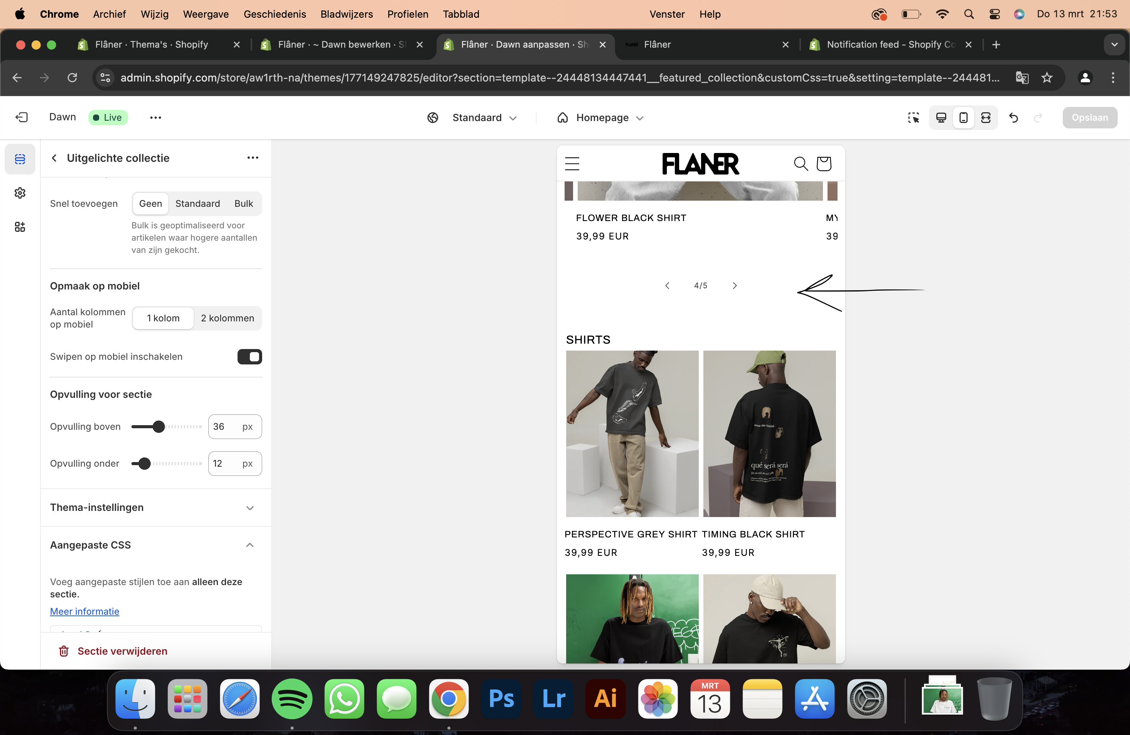
Task: Click the search icon in store preview
Action: 801,163
